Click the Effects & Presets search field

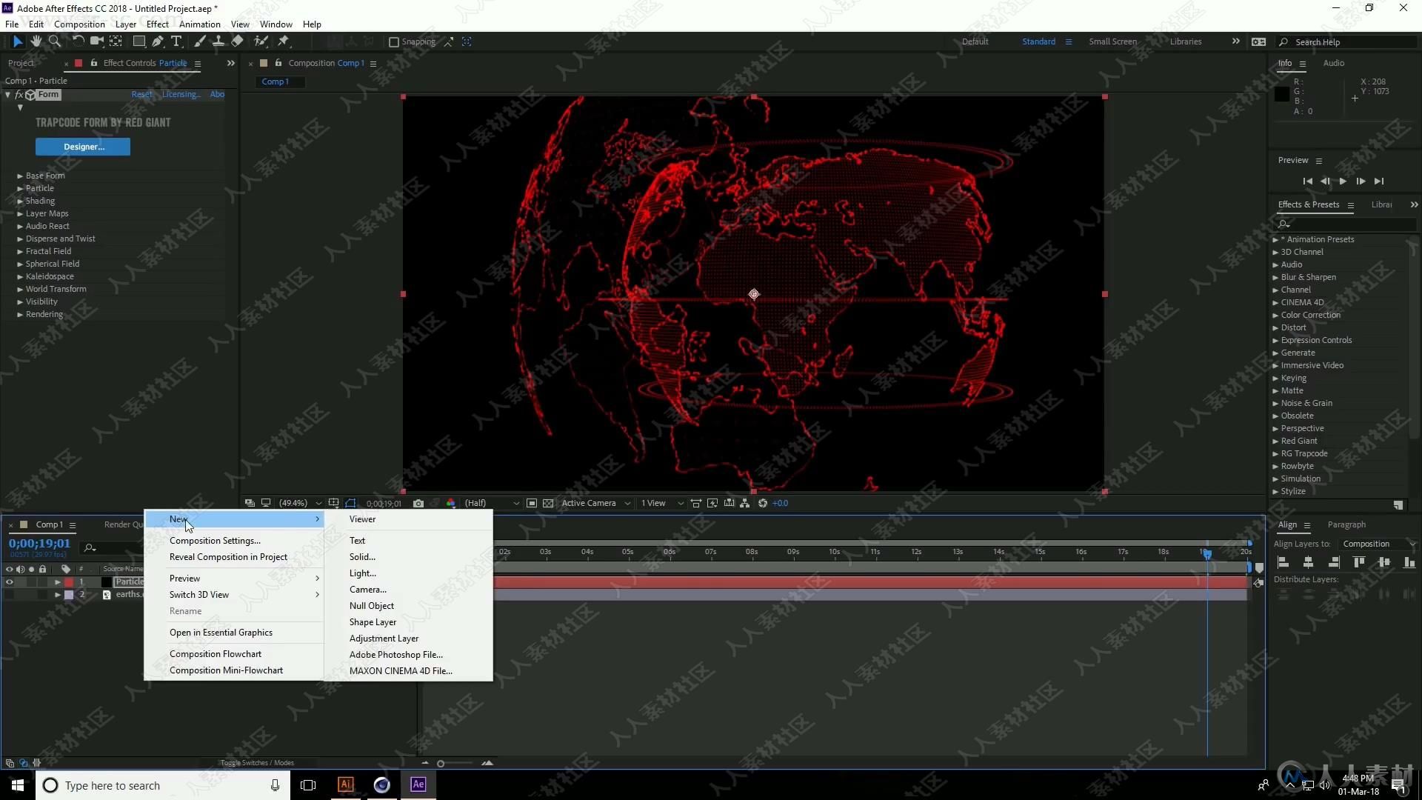coord(1344,224)
